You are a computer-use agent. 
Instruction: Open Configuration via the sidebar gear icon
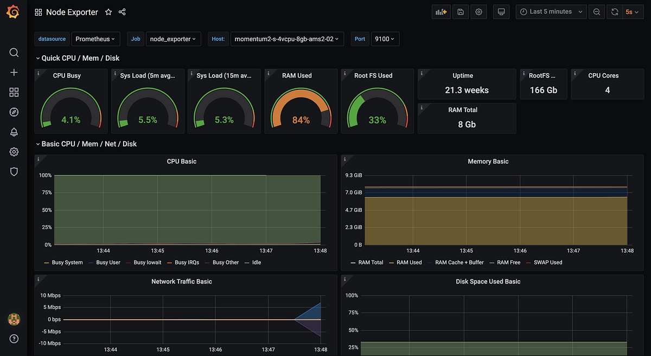[14, 152]
